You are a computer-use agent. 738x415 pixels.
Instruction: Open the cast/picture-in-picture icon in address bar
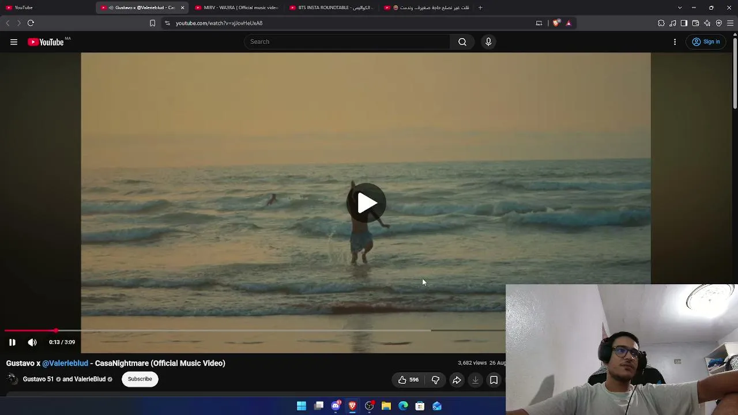point(539,23)
